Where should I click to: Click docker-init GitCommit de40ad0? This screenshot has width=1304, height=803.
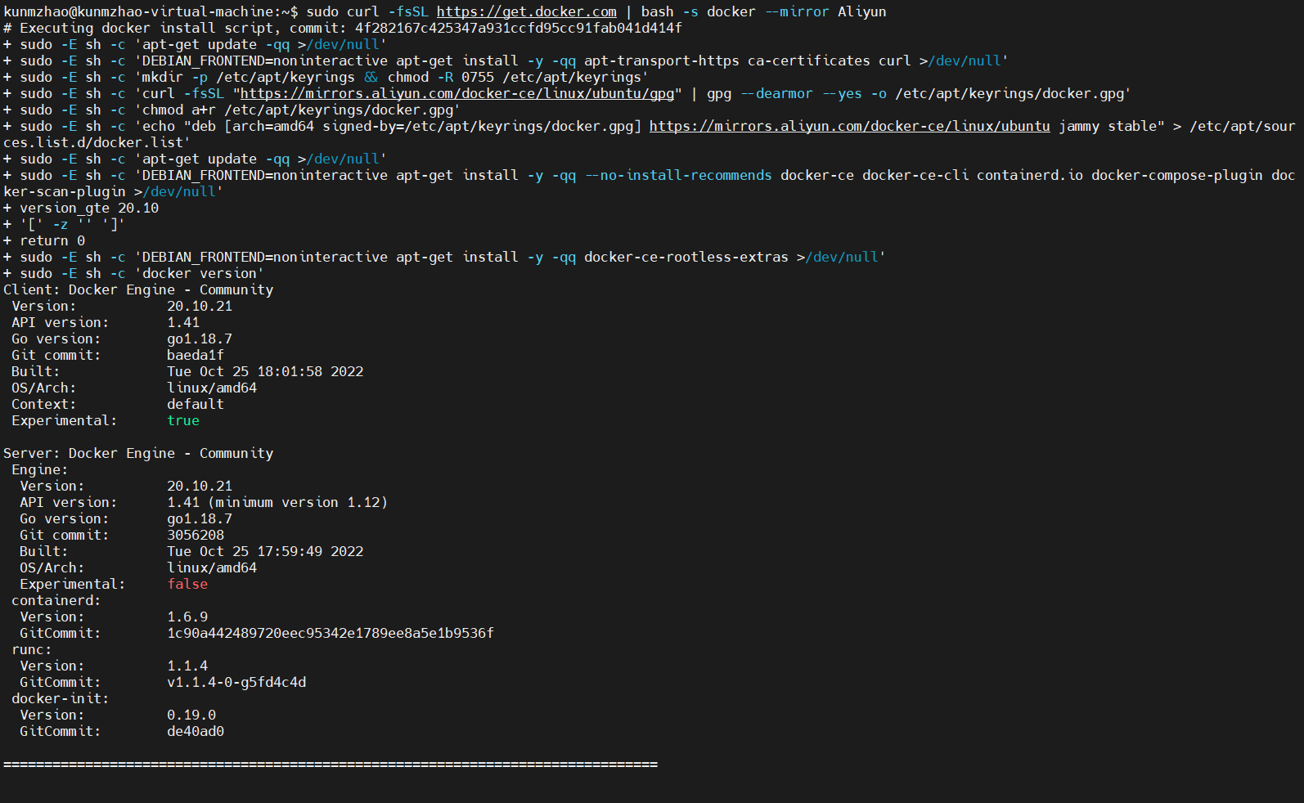(196, 731)
